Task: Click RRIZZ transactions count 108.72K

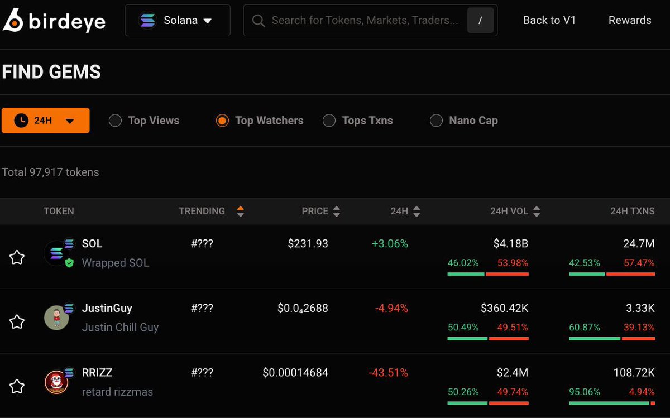Action: tap(634, 372)
